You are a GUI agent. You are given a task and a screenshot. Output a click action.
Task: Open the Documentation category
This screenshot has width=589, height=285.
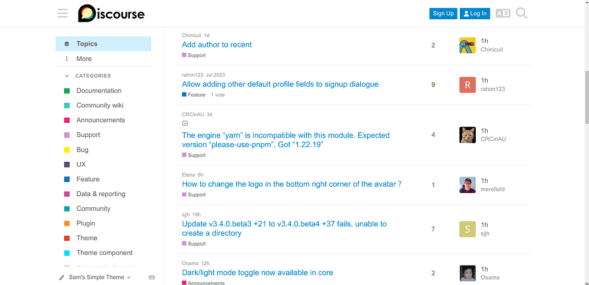(x=98, y=90)
